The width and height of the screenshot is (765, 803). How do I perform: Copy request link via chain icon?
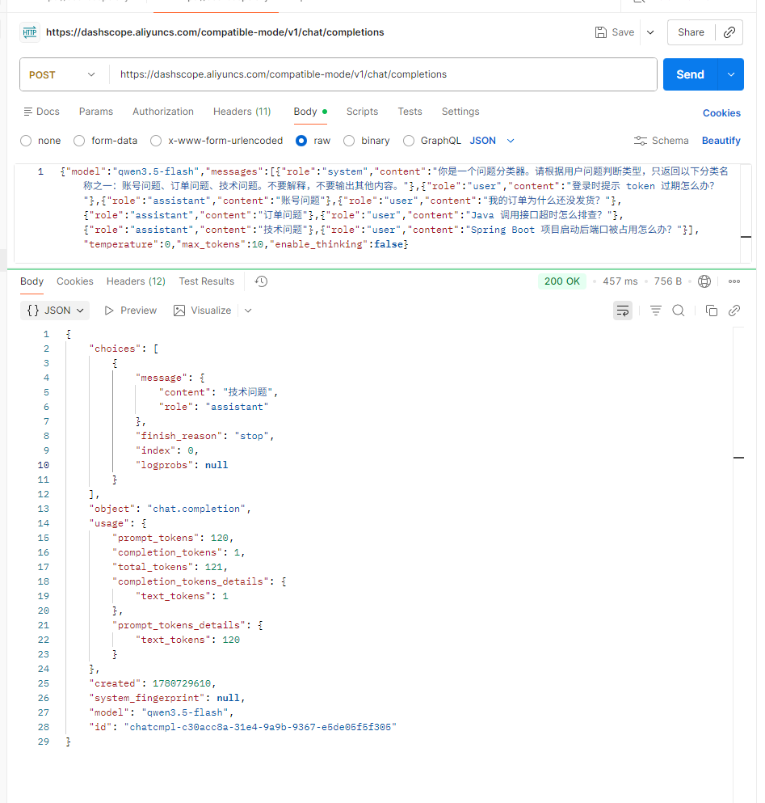click(729, 32)
